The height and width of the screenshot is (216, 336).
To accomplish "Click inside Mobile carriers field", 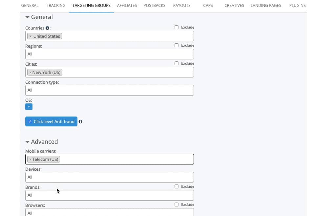I will (110, 159).
